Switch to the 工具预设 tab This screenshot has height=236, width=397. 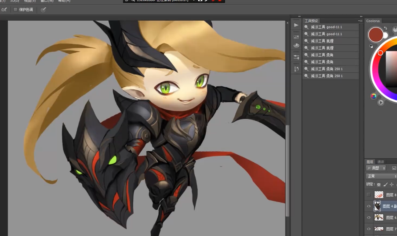tap(311, 21)
